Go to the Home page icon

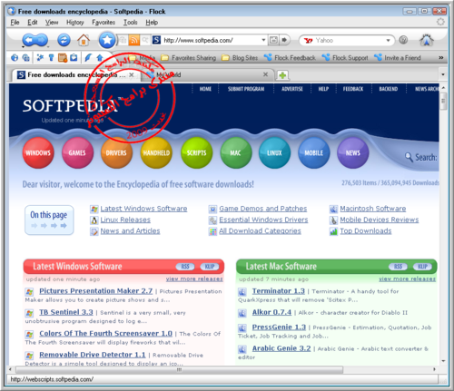tap(84, 40)
